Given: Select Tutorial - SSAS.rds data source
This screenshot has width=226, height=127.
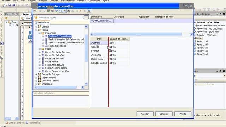Looking at the screenshot, I should pos(206,35).
